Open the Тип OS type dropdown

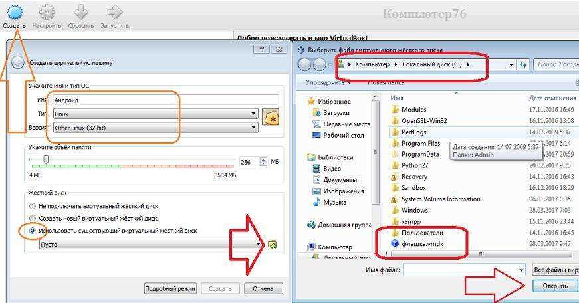click(156, 114)
